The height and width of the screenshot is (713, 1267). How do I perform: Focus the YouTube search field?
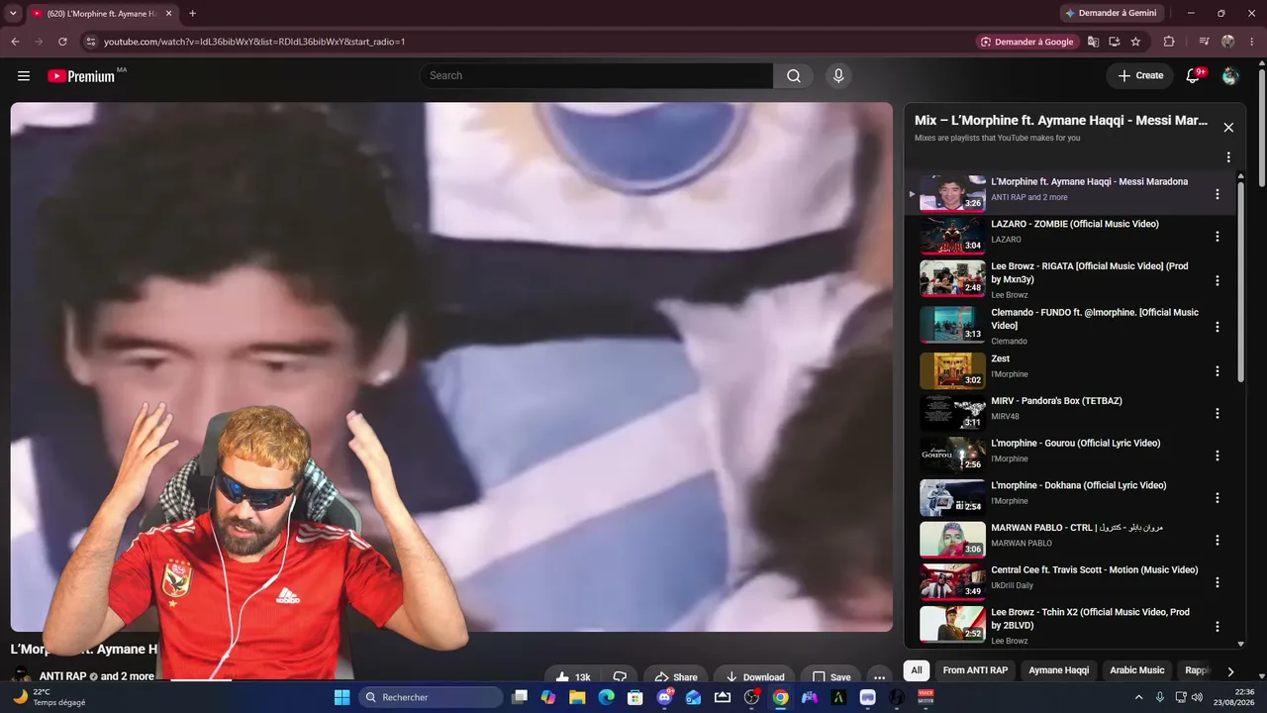click(597, 76)
